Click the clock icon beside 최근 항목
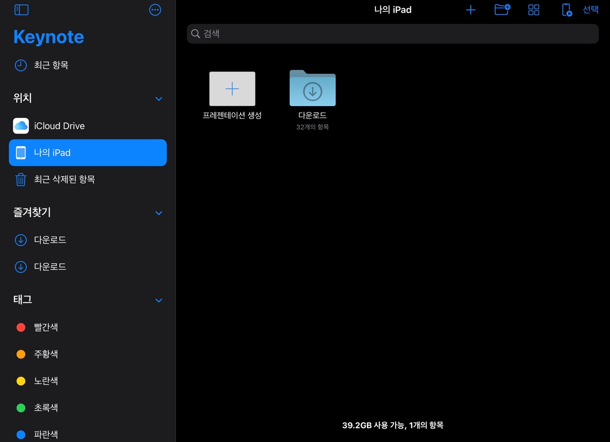This screenshot has width=610, height=442. pos(20,65)
